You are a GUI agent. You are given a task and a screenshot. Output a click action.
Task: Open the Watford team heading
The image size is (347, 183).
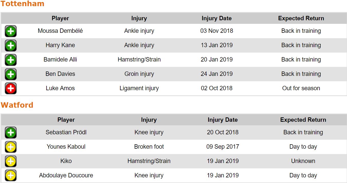tap(17, 105)
